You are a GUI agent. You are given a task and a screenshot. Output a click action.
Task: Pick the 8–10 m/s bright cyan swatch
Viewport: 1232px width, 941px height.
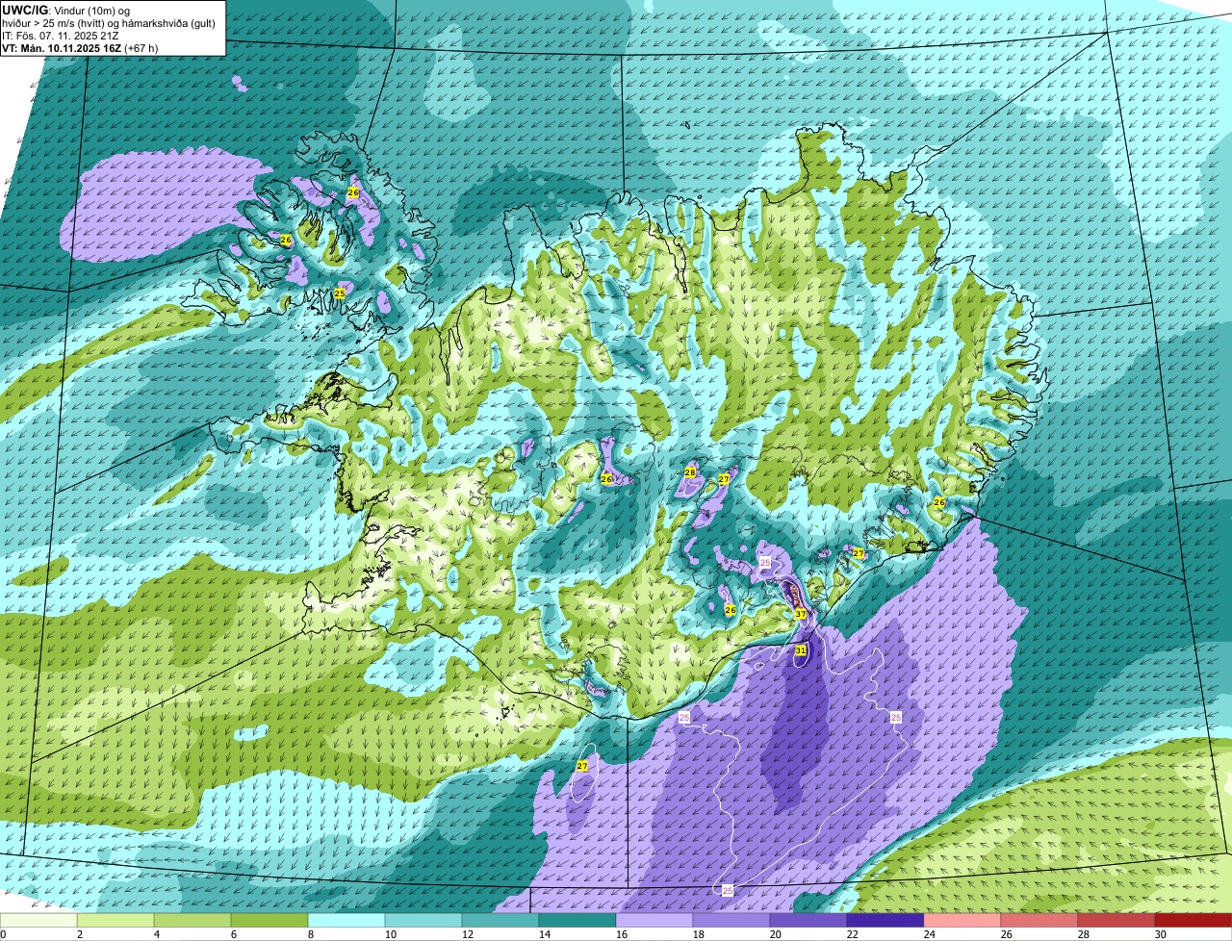[x=346, y=921]
